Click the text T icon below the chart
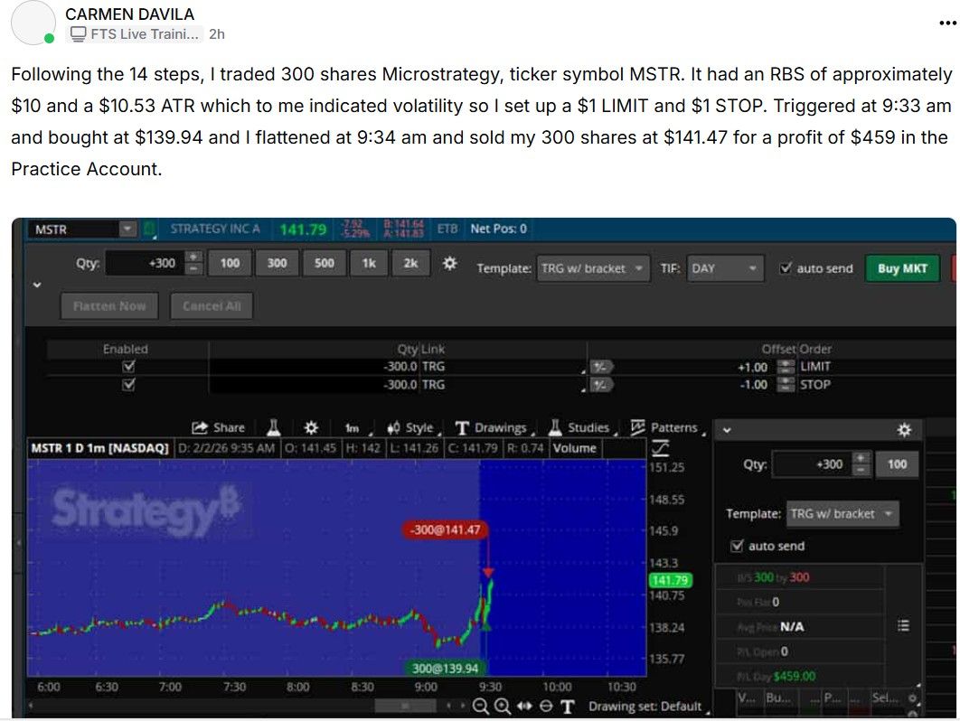 tap(568, 707)
